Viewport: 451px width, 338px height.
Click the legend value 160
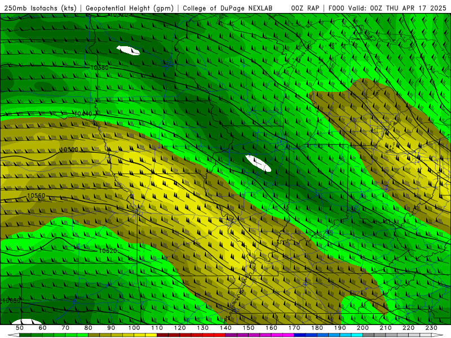click(x=271, y=328)
